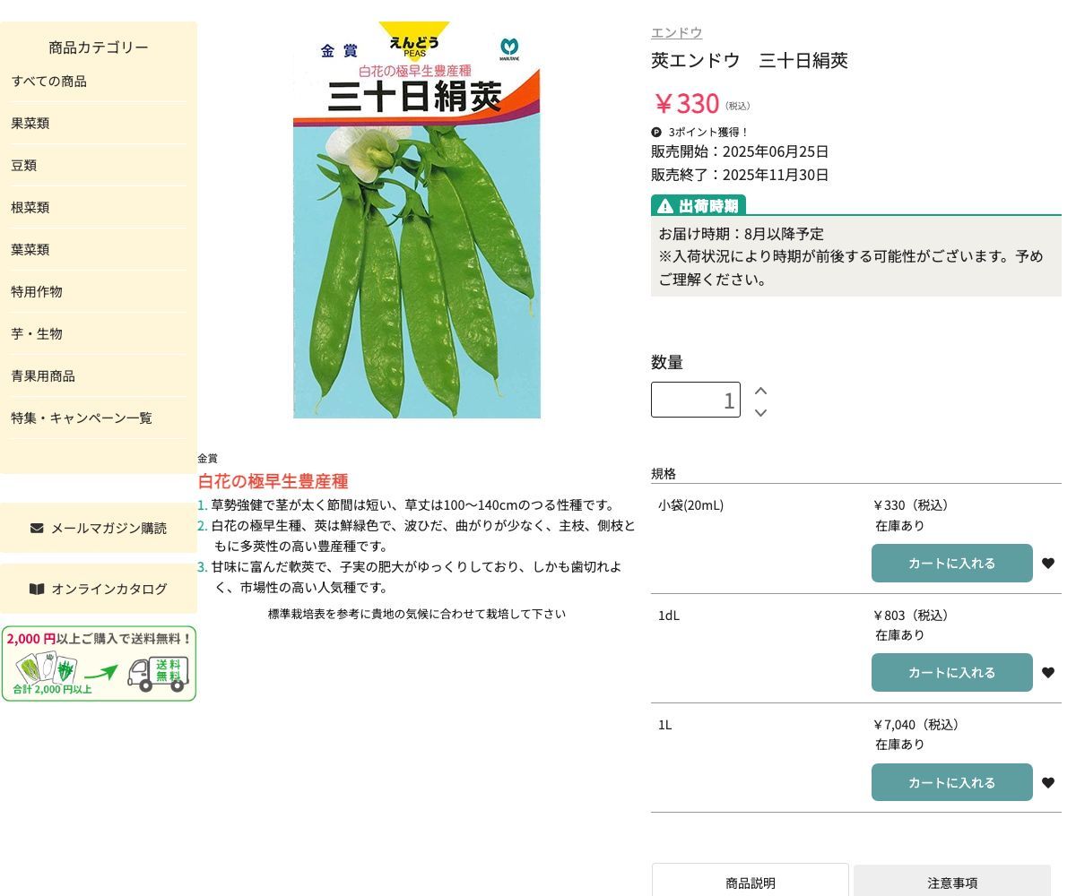The width and height of the screenshot is (1076, 896).
Task: Click the down chevron to decrease quantity
Action: coord(760,413)
